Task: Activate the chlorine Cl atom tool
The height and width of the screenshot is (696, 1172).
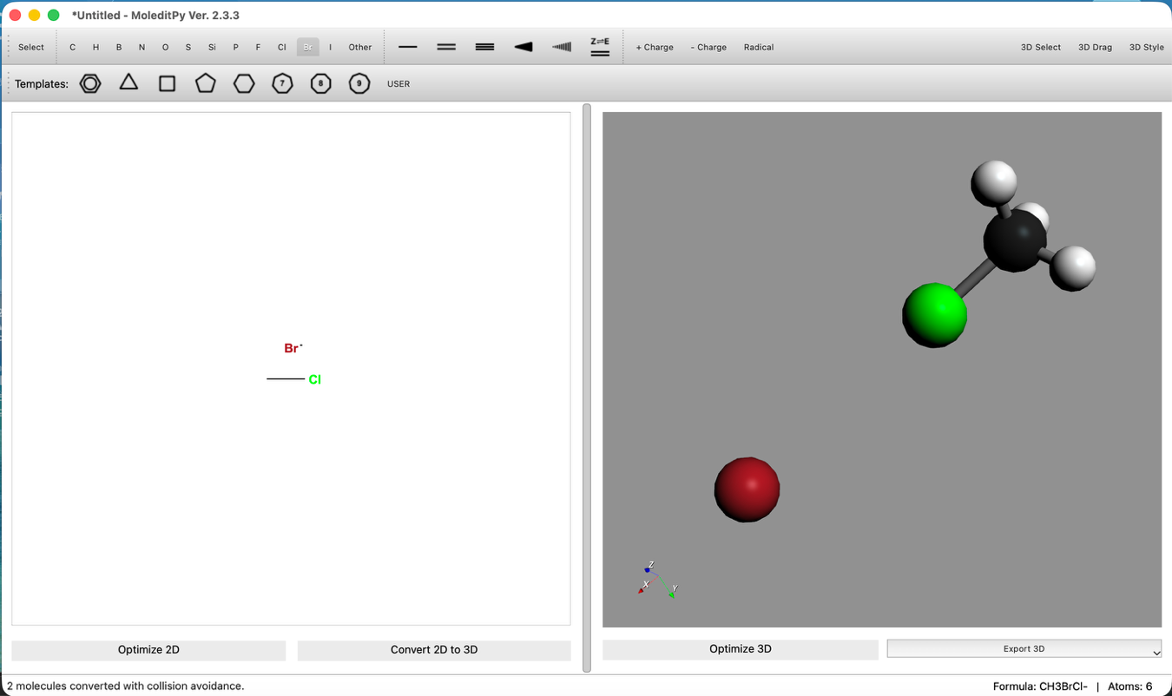Action: coord(281,47)
